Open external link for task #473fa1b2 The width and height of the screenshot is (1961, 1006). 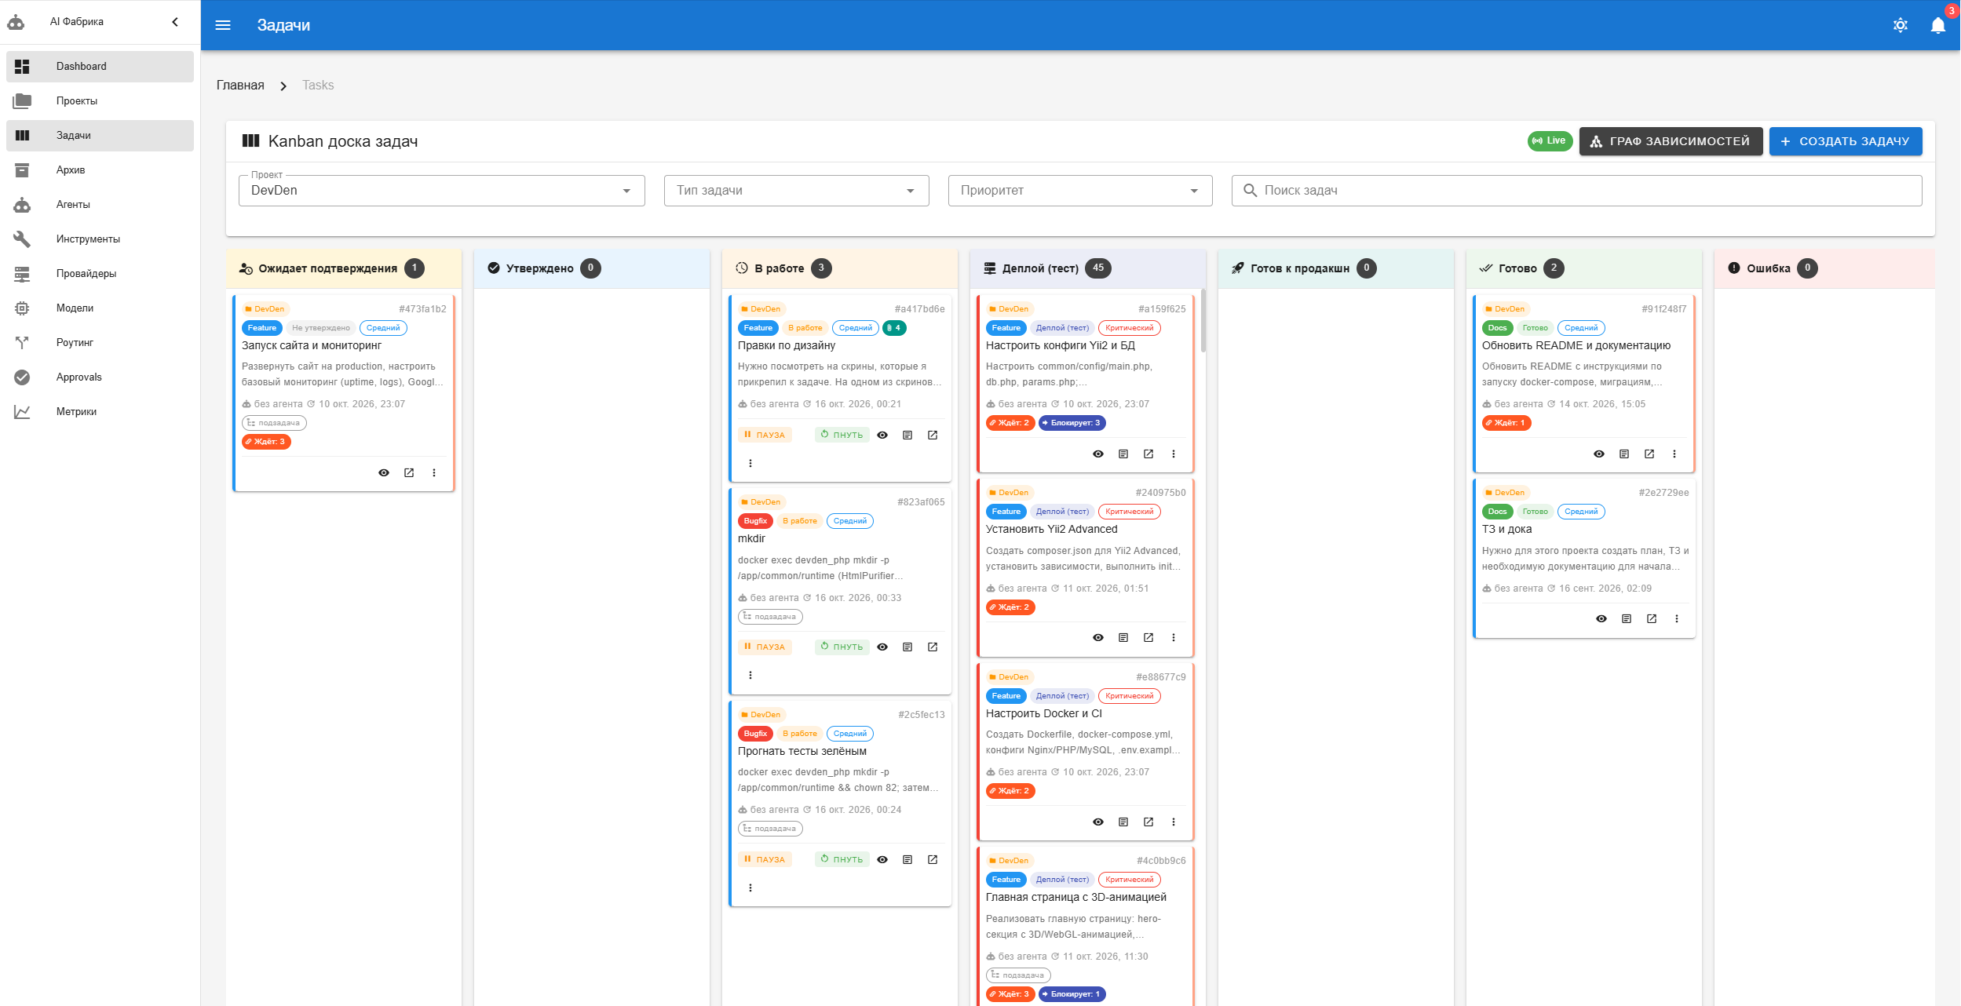(x=409, y=473)
